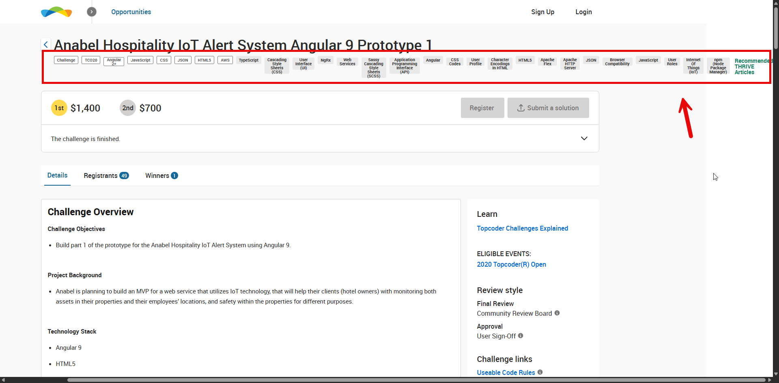Viewport: 779px width, 383px height.
Task: Click info icon next to Community Review Board
Action: (557, 313)
